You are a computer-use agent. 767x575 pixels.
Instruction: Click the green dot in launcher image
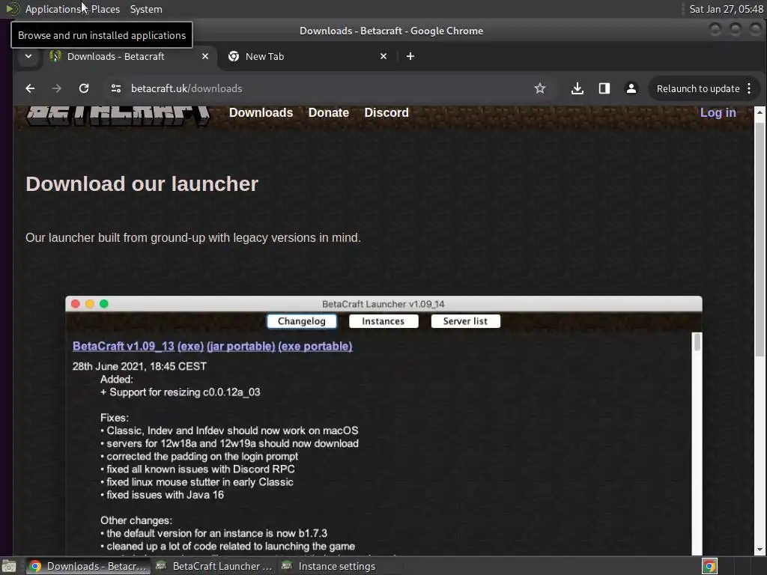pos(103,304)
